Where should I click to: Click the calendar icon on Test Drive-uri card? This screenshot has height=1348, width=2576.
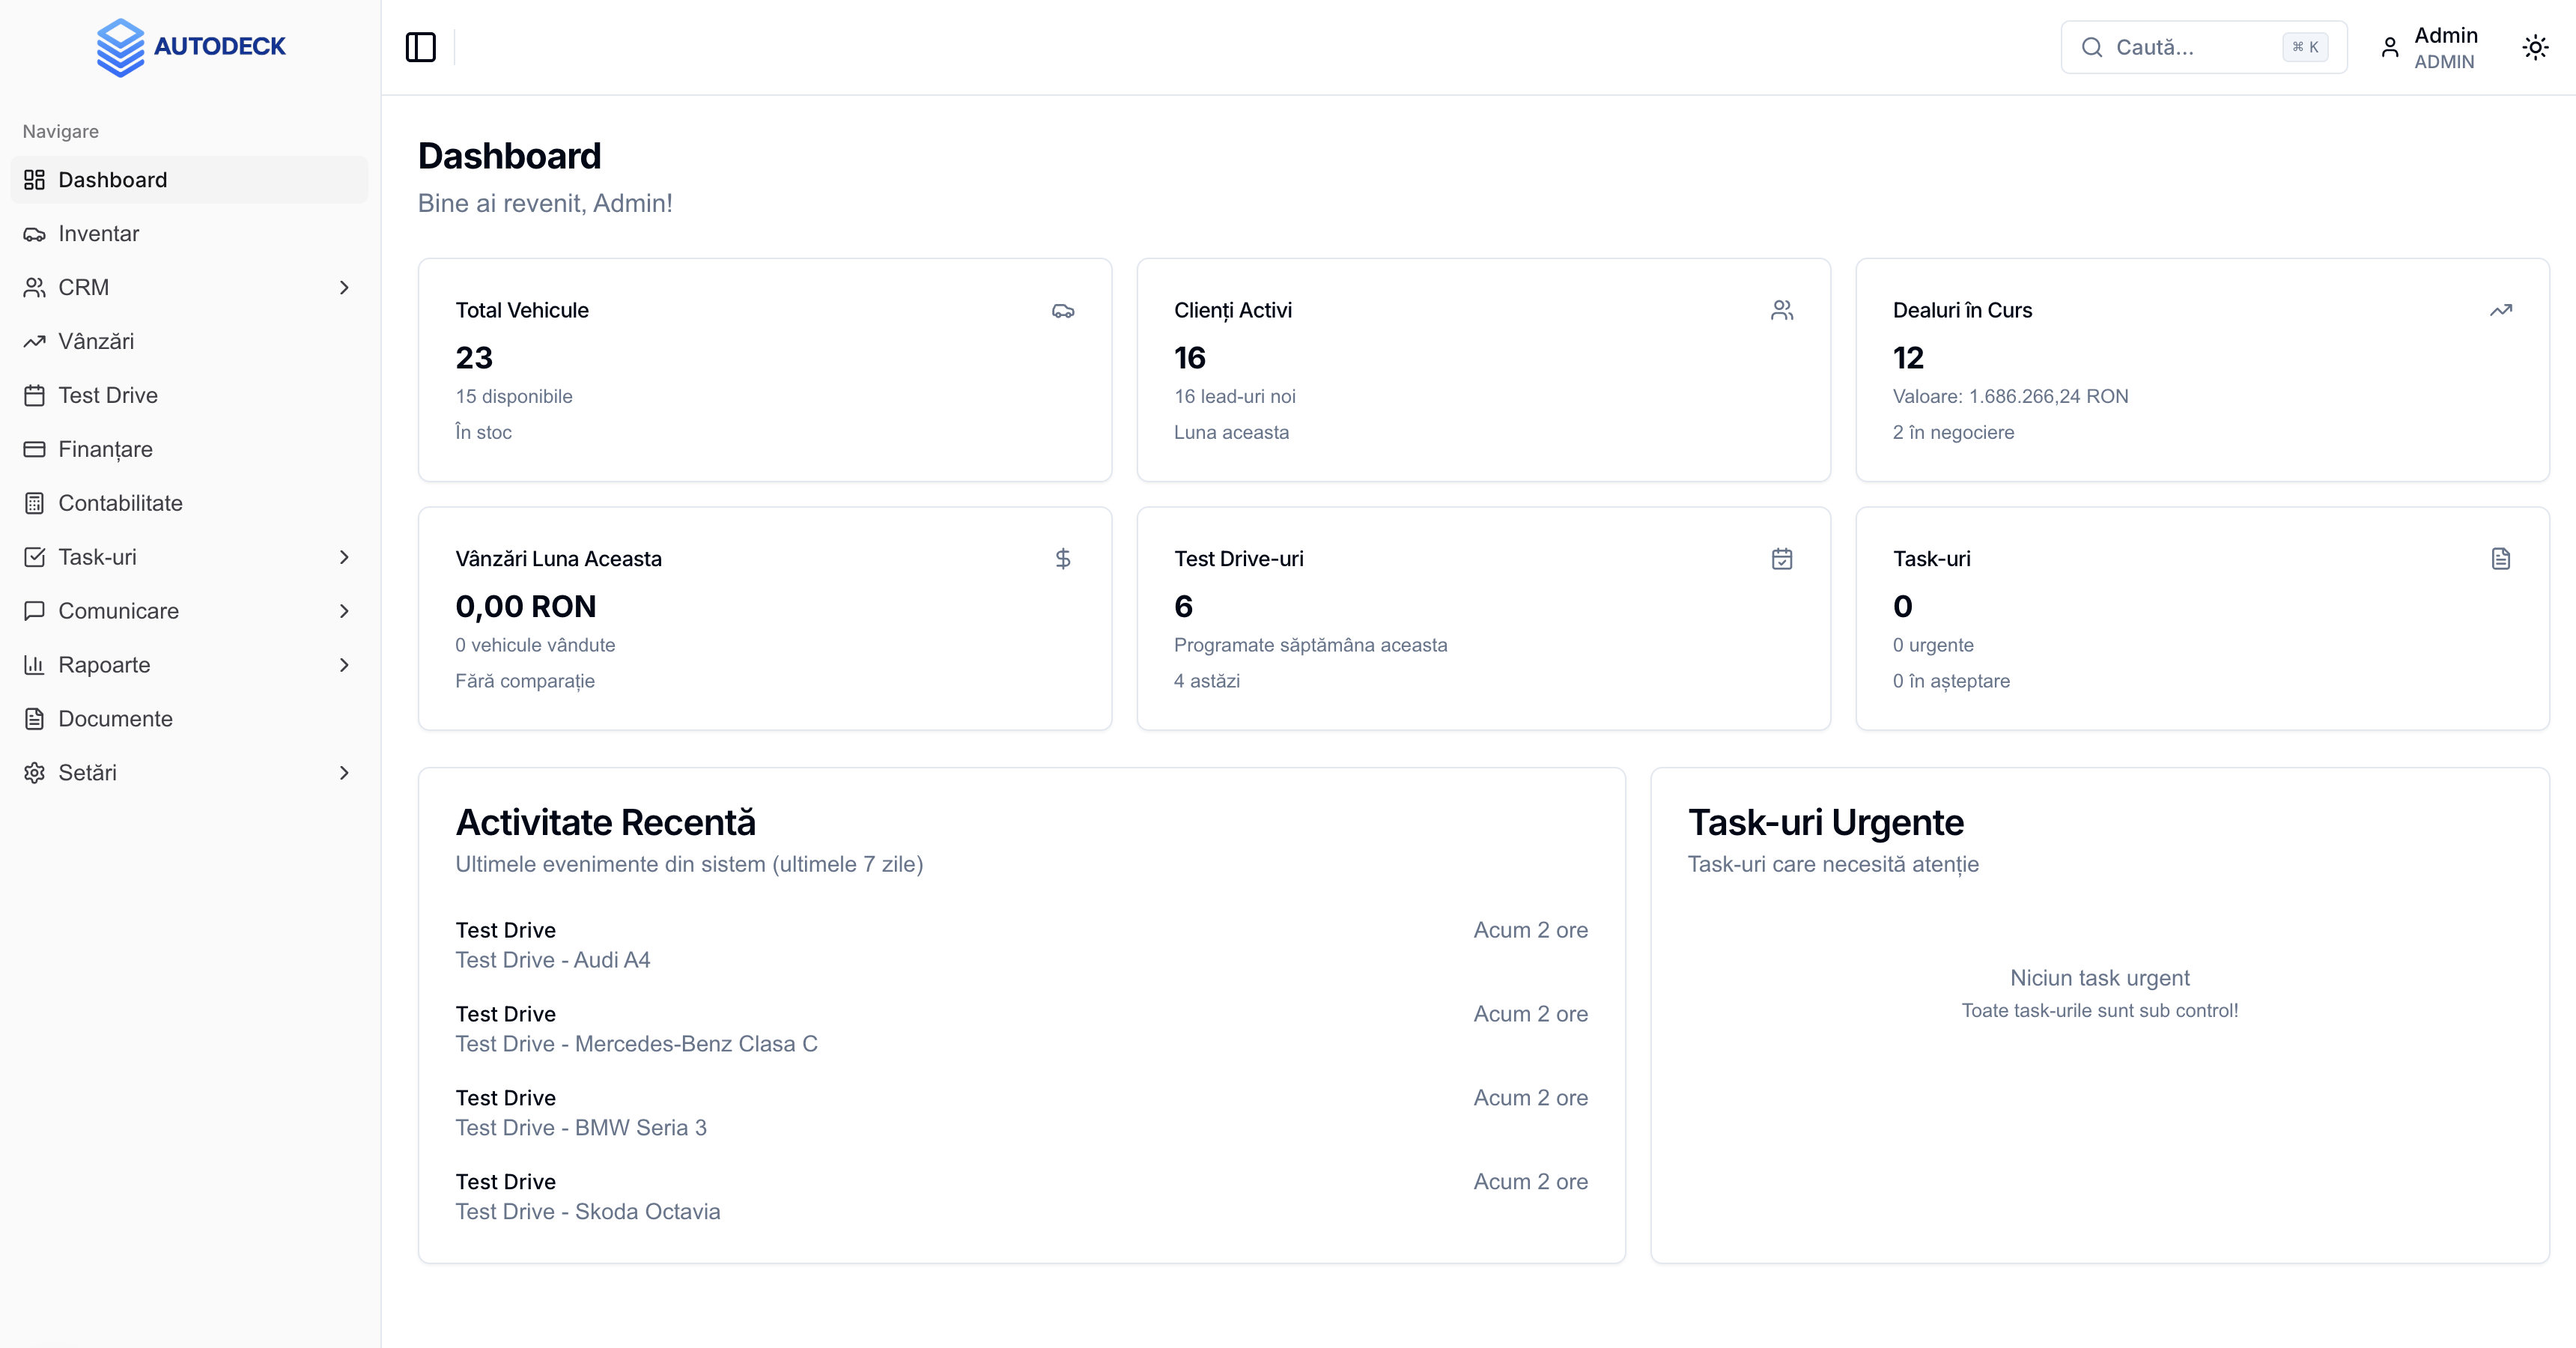1782,559
